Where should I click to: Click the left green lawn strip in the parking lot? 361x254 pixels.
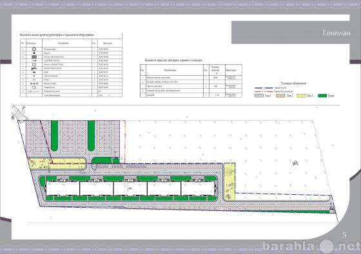(55, 136)
